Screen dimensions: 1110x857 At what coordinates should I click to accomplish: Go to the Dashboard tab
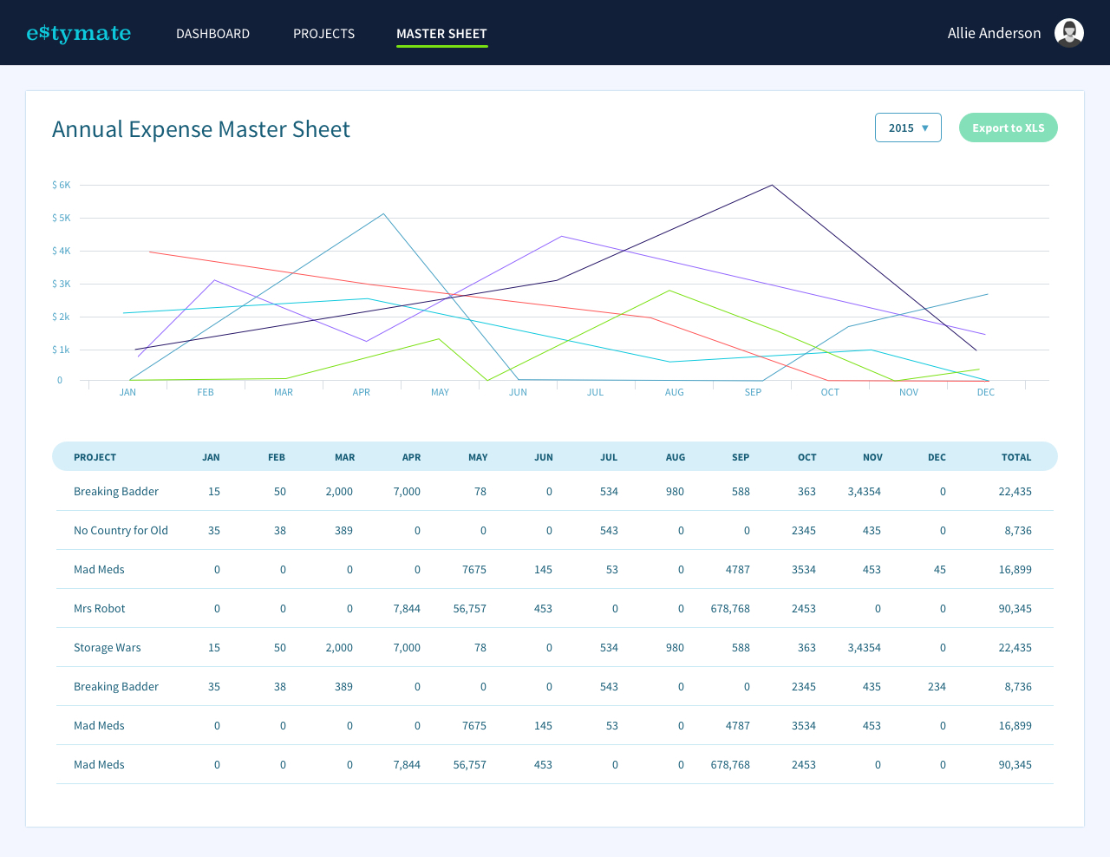coord(212,34)
